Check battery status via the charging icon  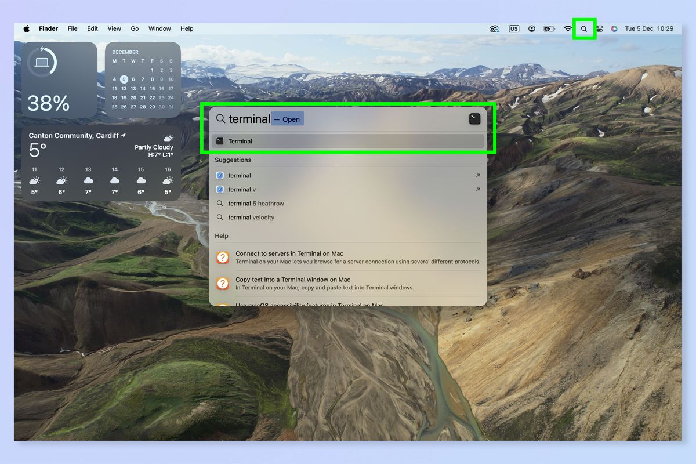point(549,29)
